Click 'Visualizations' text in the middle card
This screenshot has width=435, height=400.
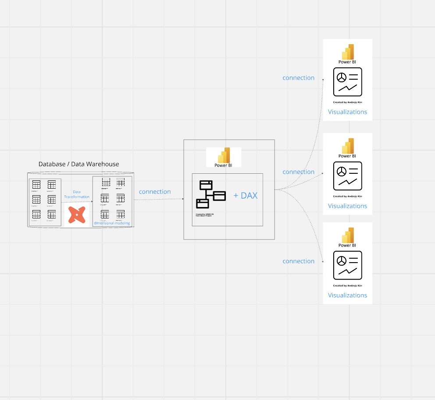coord(348,206)
